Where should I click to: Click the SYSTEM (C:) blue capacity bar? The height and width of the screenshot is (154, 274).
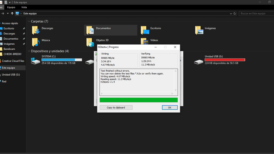(x=62, y=60)
